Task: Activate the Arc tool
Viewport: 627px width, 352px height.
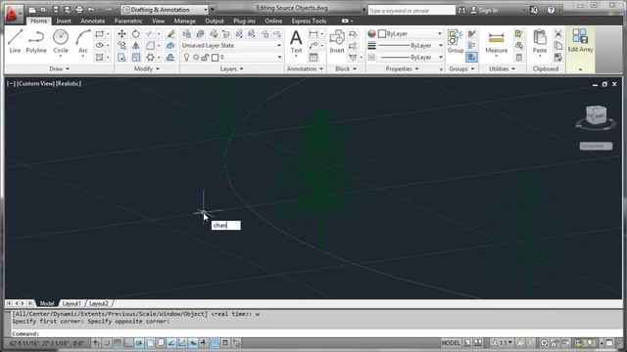Action: [x=82, y=41]
